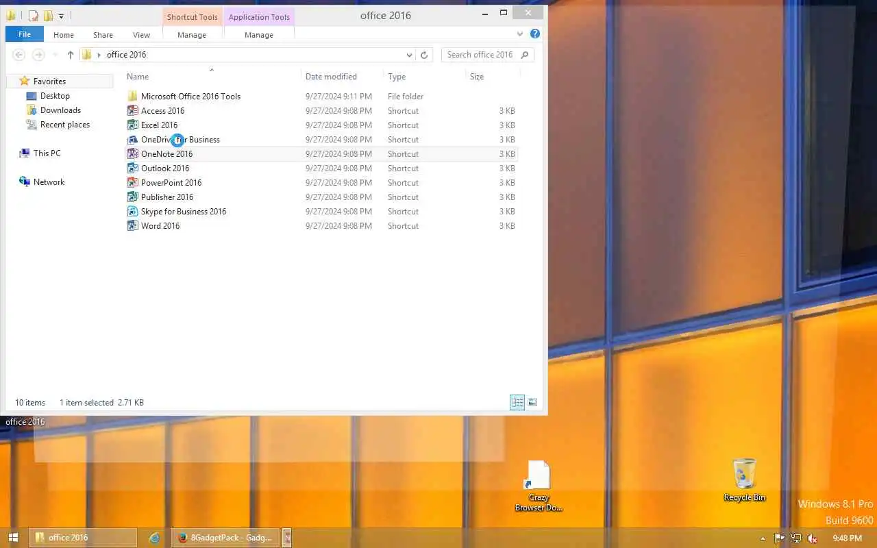Click office 2016 in the address bar
Screen dimensions: 877x548
[127, 55]
